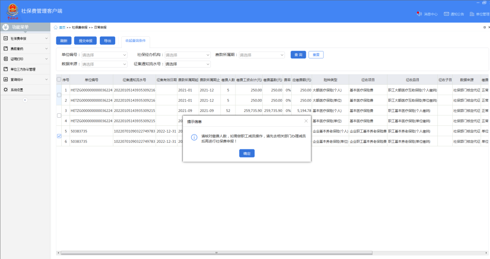This screenshot has width=490, height=259.
Task: Toggle the select-all checkbox in table header
Action: (59, 80)
